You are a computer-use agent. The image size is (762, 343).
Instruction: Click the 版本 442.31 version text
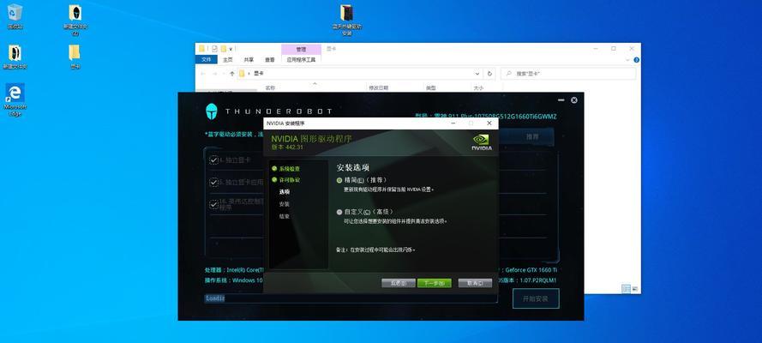click(x=287, y=147)
